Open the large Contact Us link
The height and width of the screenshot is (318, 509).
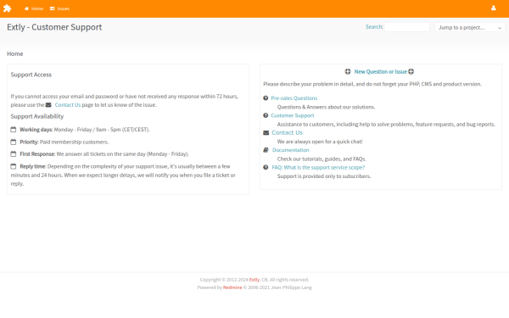287,133
